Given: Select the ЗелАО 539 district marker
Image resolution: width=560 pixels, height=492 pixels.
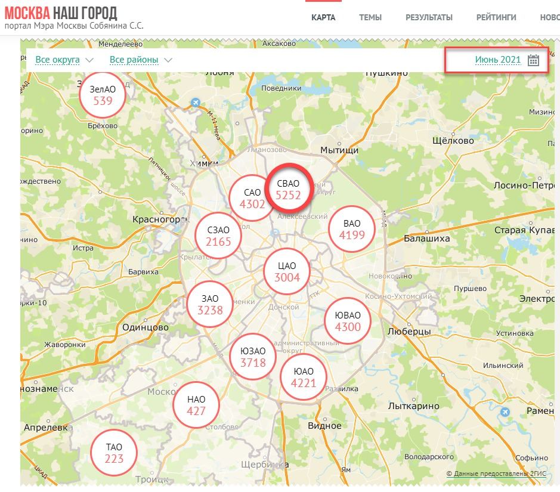Looking at the screenshot, I should pyautogui.click(x=103, y=95).
